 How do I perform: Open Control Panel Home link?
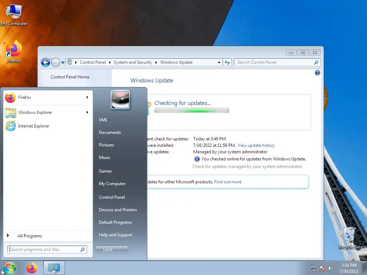pyautogui.click(x=70, y=77)
